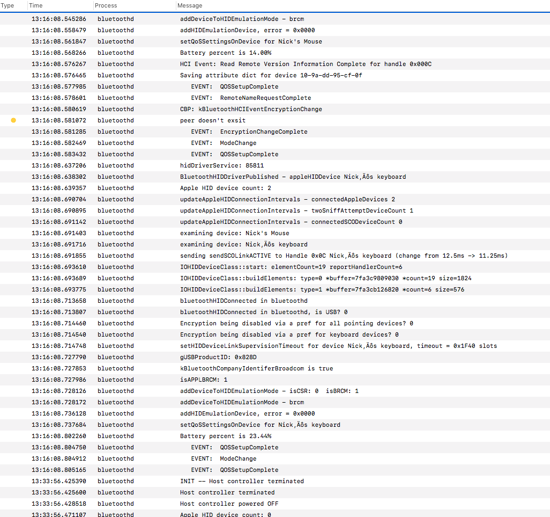The height and width of the screenshot is (517, 550).
Task: Select 'Apple HID device count: 2' message
Action: (x=226, y=188)
